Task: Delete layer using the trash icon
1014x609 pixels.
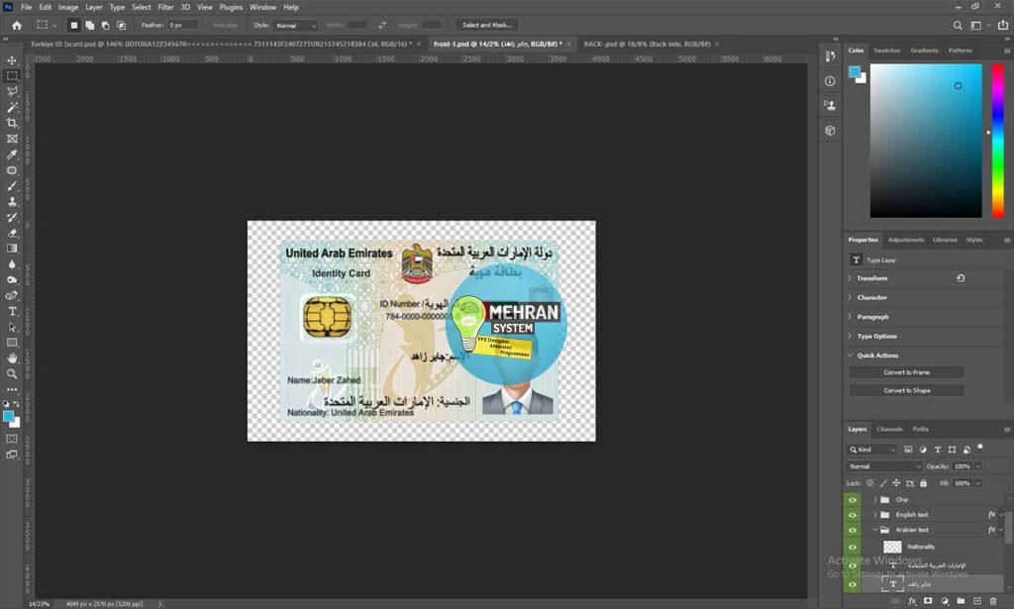Action: tap(994, 601)
